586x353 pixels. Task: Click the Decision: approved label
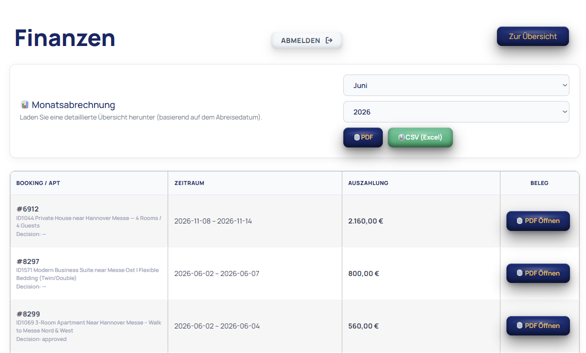(42, 339)
